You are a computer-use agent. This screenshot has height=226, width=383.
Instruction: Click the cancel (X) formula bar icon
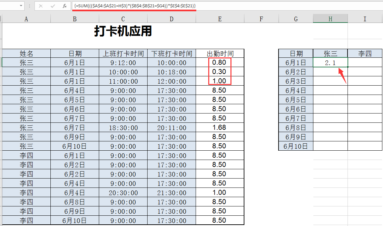point(41,6)
